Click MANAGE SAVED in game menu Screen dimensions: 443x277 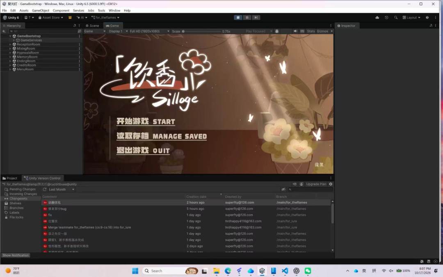pos(162,136)
